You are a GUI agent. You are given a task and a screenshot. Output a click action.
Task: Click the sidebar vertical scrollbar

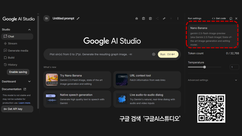38,62
